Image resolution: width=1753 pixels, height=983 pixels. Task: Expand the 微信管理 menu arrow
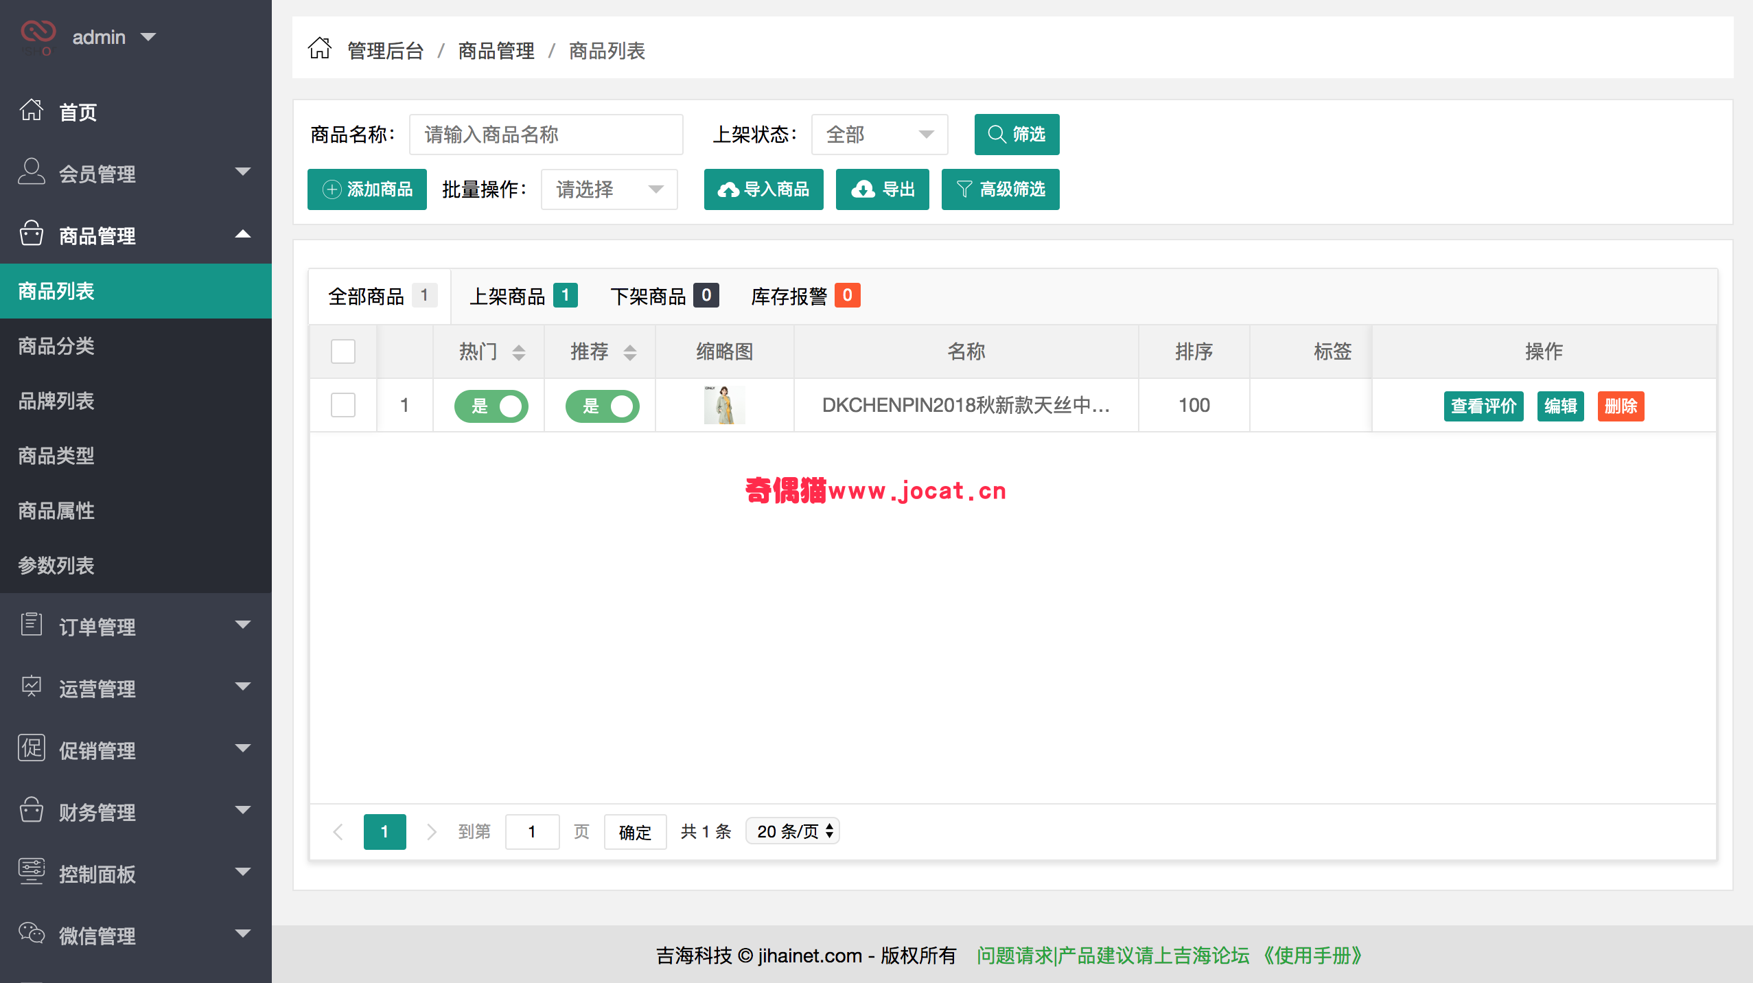point(243,934)
